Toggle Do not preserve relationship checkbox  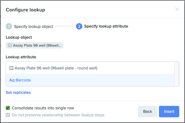(x=8, y=115)
